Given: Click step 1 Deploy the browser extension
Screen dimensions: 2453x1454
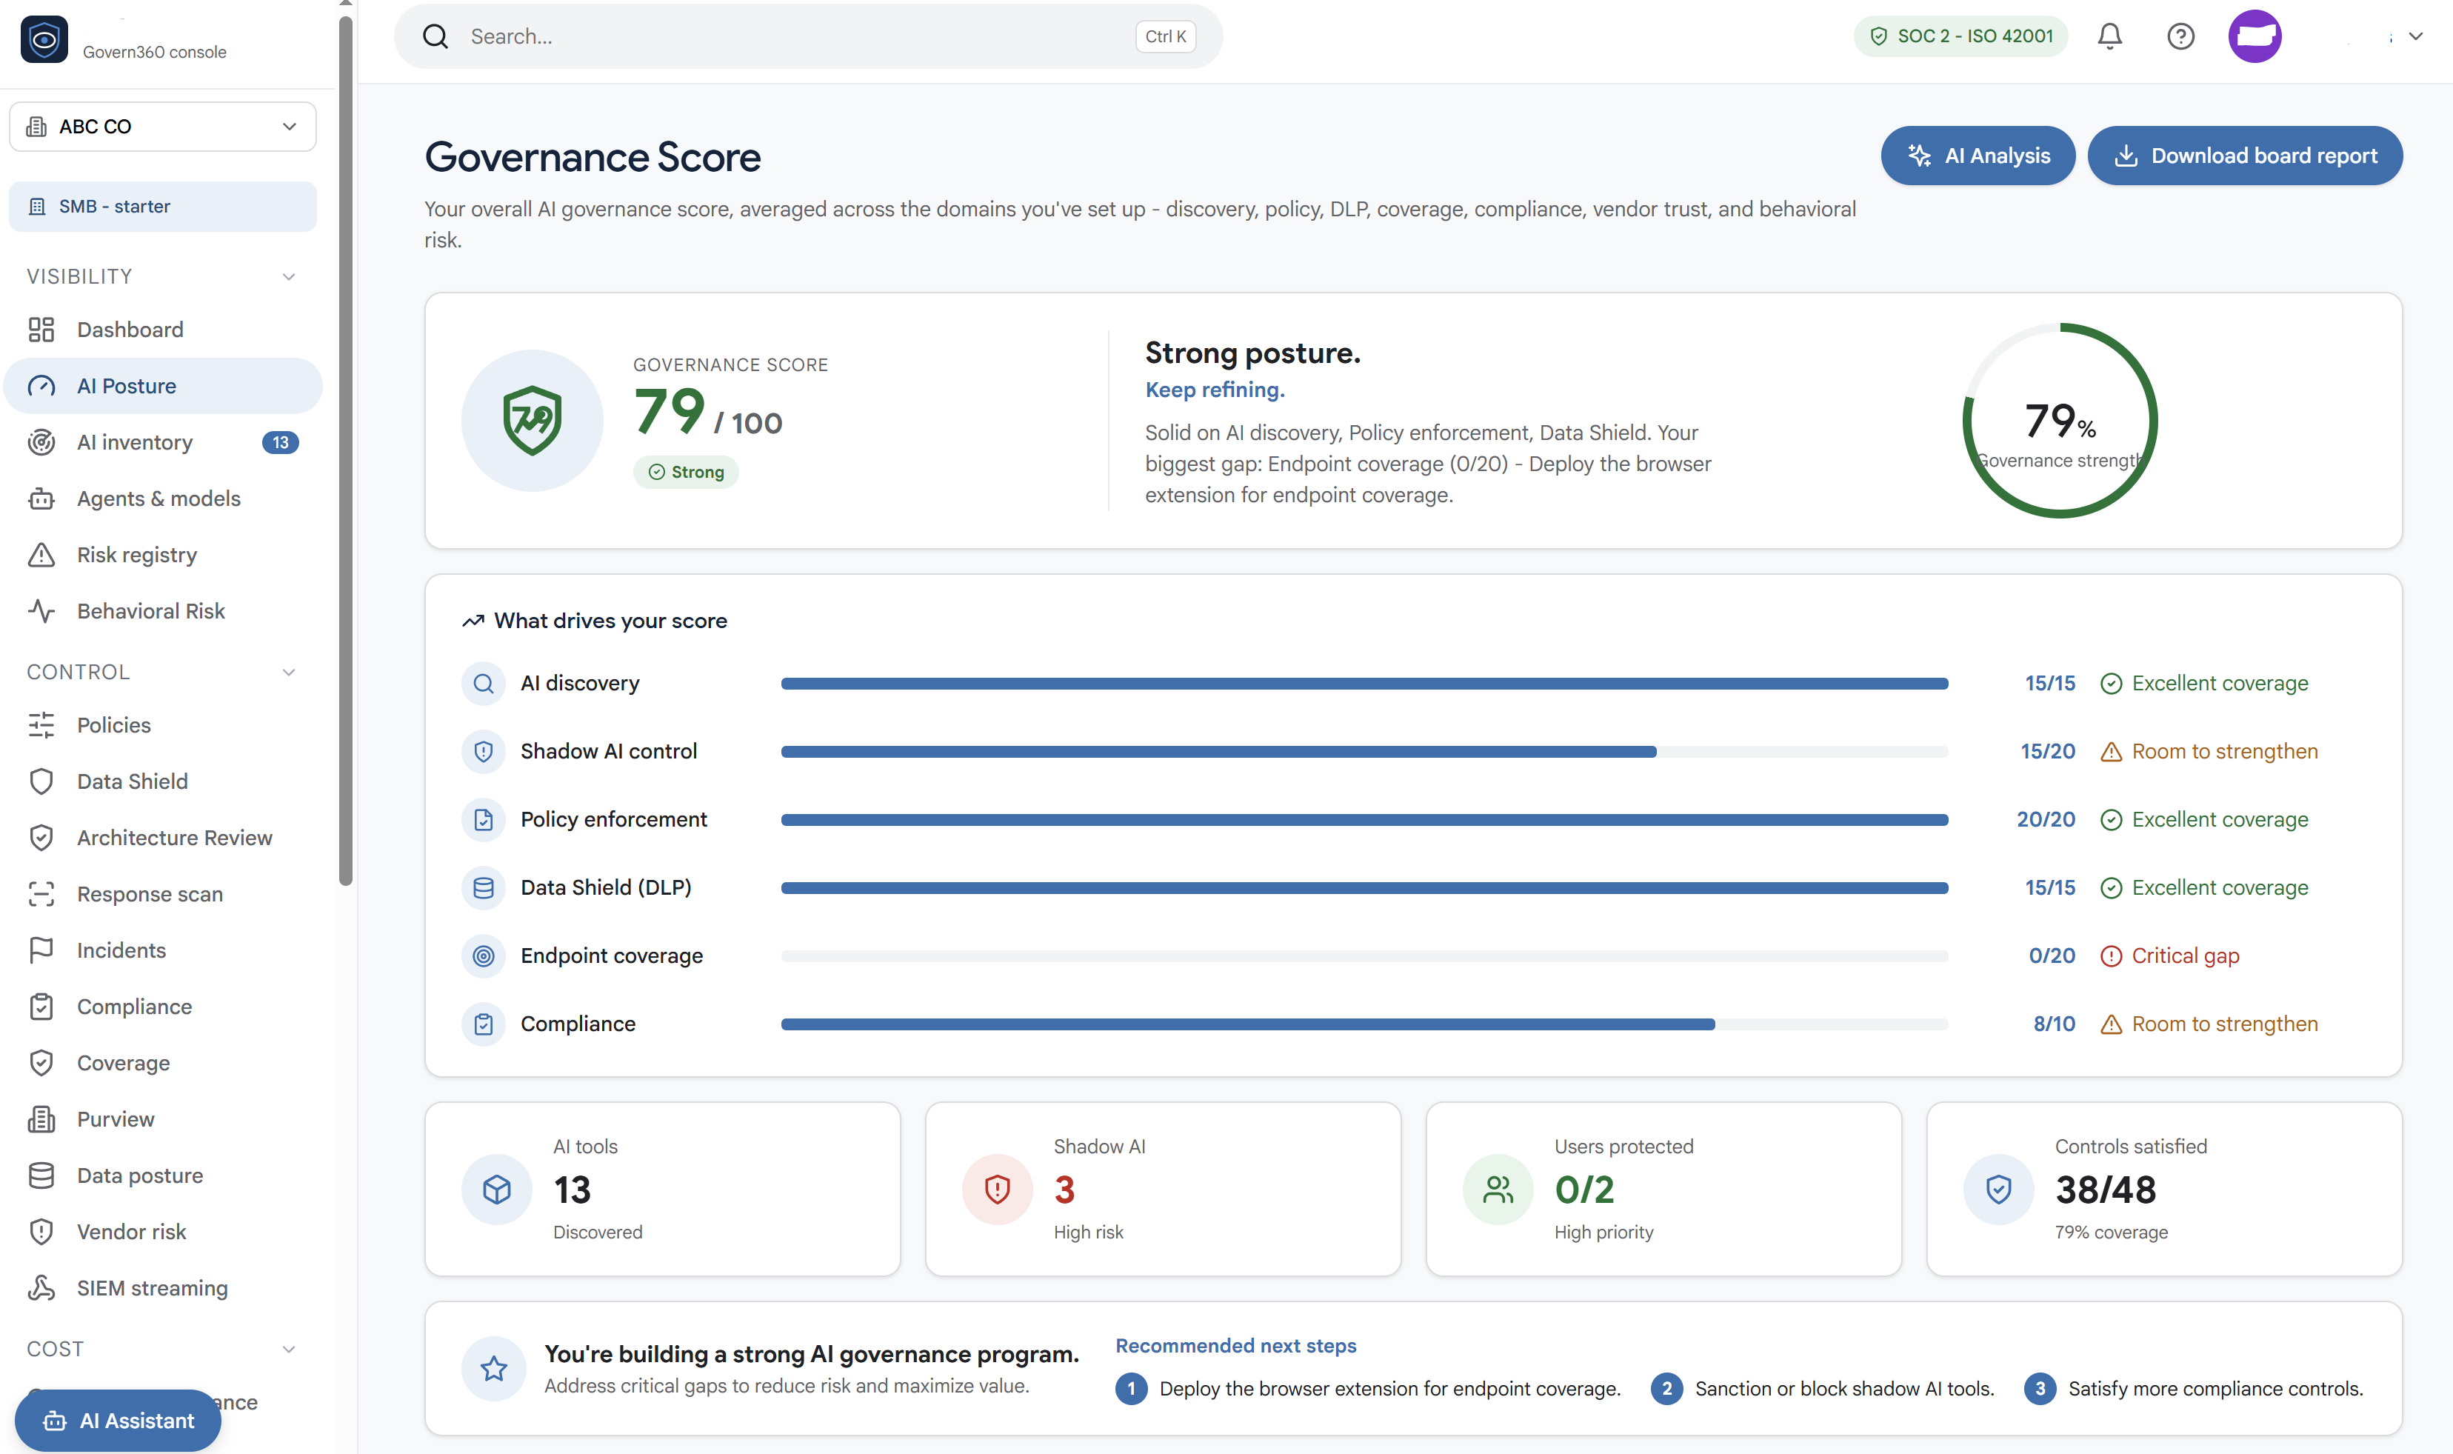Looking at the screenshot, I should (1369, 1390).
